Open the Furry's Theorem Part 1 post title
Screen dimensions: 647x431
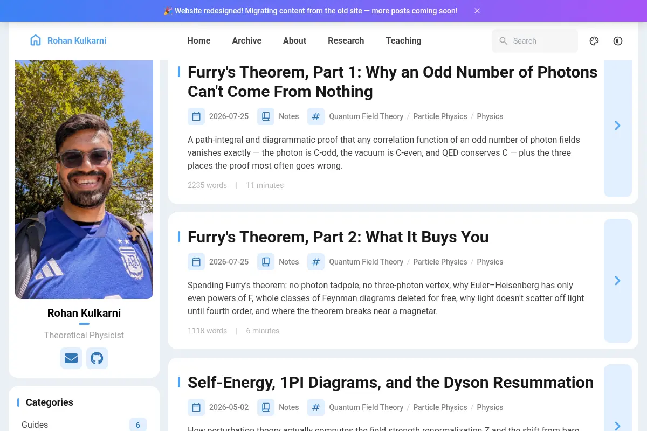click(393, 82)
